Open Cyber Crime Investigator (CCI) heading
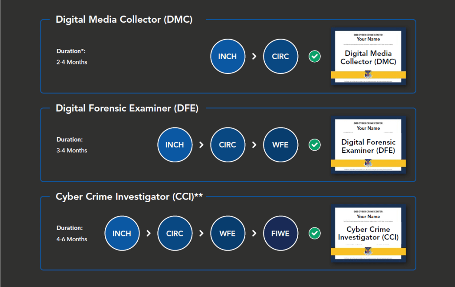Viewport: 455px width, 287px height. [x=129, y=197]
